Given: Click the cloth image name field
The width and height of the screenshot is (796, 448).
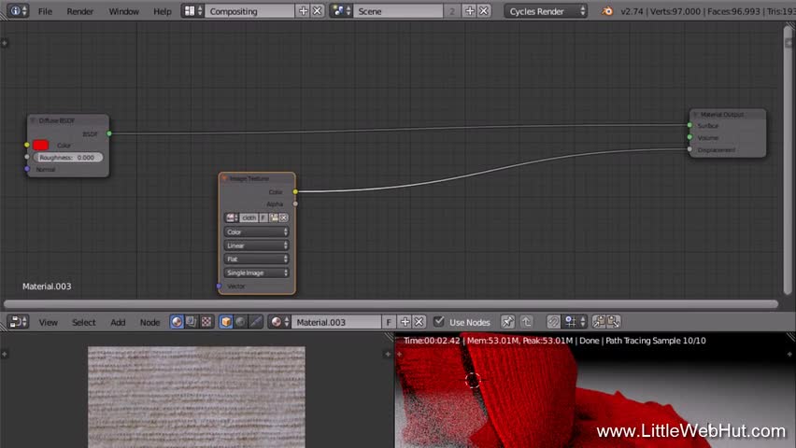Looking at the screenshot, I should [x=249, y=217].
